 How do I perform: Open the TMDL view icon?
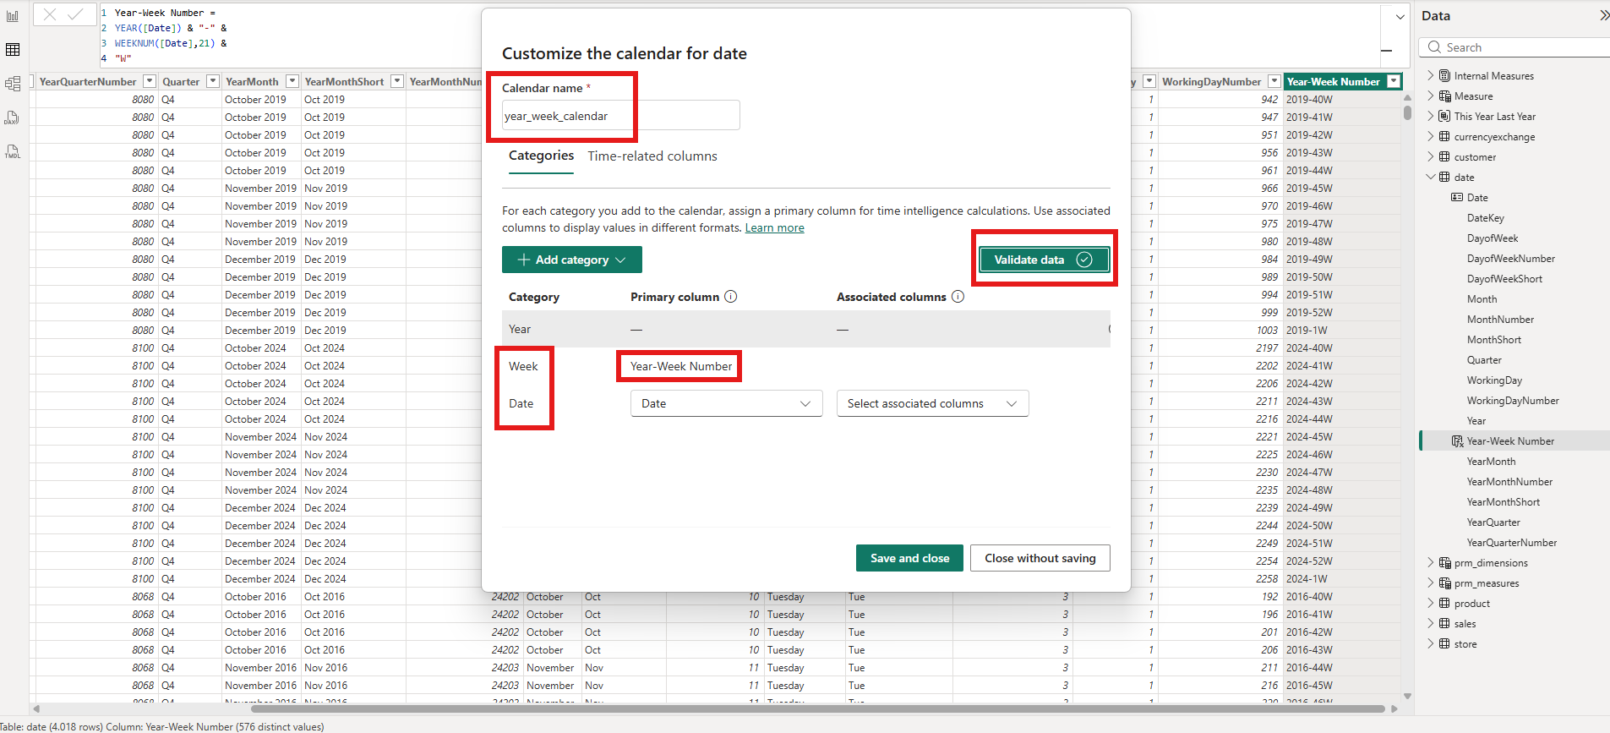coord(13,151)
